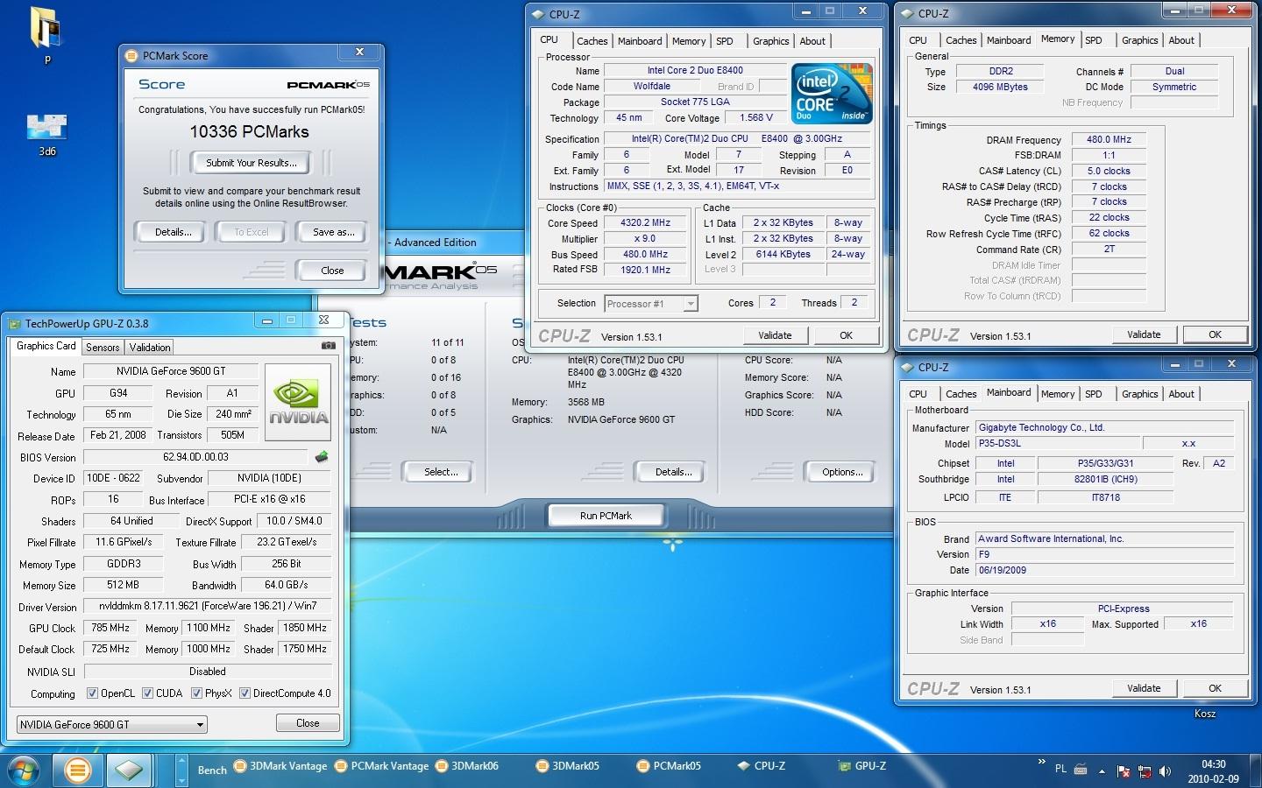
Task: Click the NVIDIA logo in GPU-Z
Action: [298, 402]
